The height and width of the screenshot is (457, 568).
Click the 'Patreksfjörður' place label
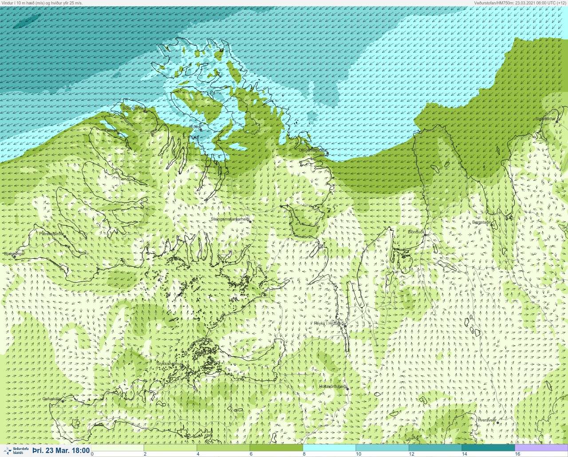point(51,233)
